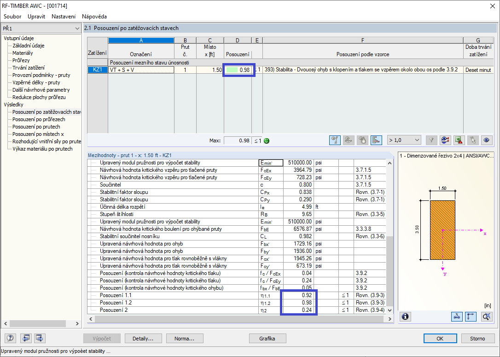Select Posouzení po místech x tree item
This screenshot has width=500, height=357.
[x=38, y=134]
